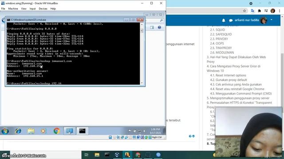The height and width of the screenshot is (159, 284).
Task: Click the guest clock showing 1:06 PM
Action: pos(155,131)
